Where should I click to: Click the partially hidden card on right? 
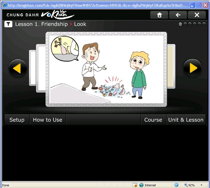pyautogui.click(x=171, y=66)
